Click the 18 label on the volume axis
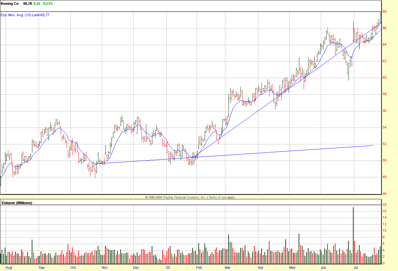 384,205
